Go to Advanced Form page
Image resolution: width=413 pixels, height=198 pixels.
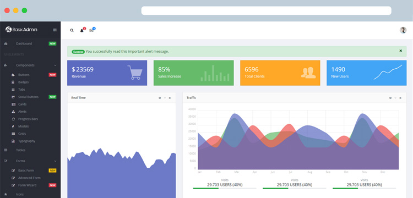[29, 178]
